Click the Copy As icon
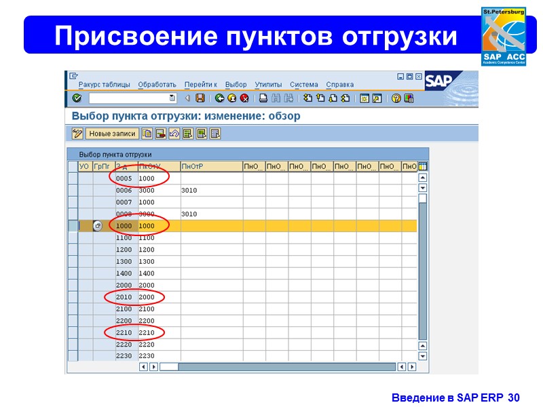 [147, 134]
